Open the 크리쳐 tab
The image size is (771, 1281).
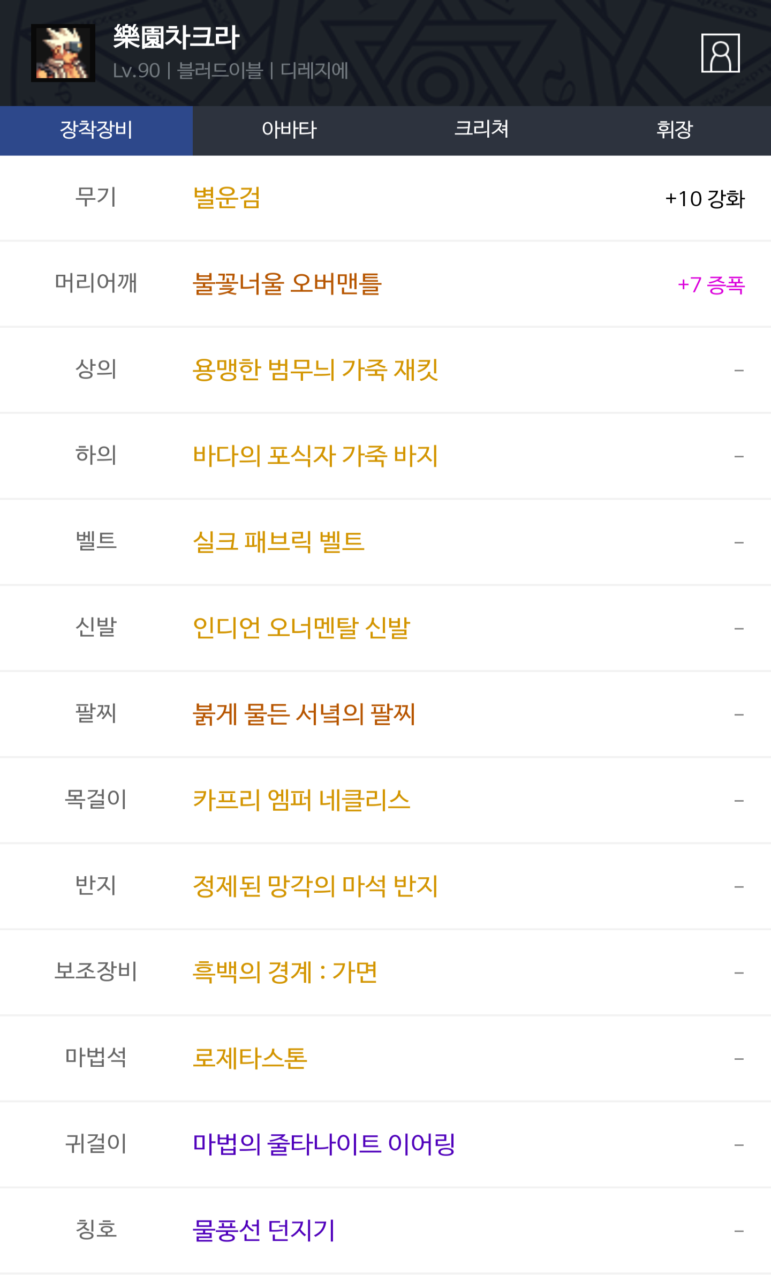(481, 130)
